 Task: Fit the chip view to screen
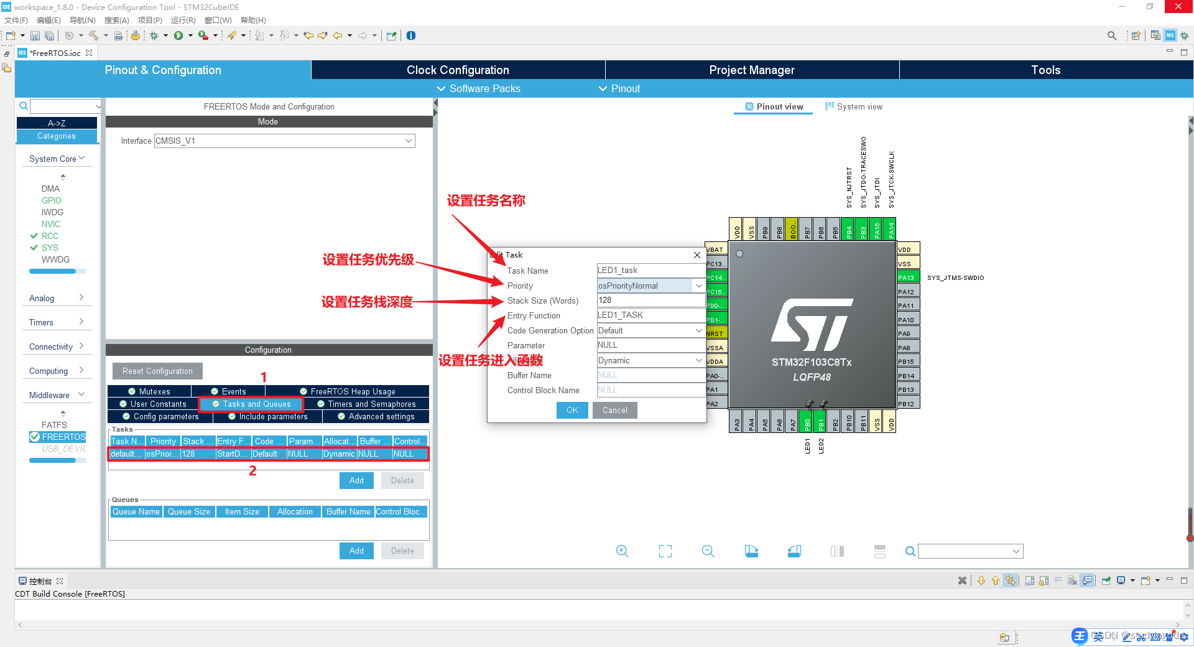[x=665, y=551]
